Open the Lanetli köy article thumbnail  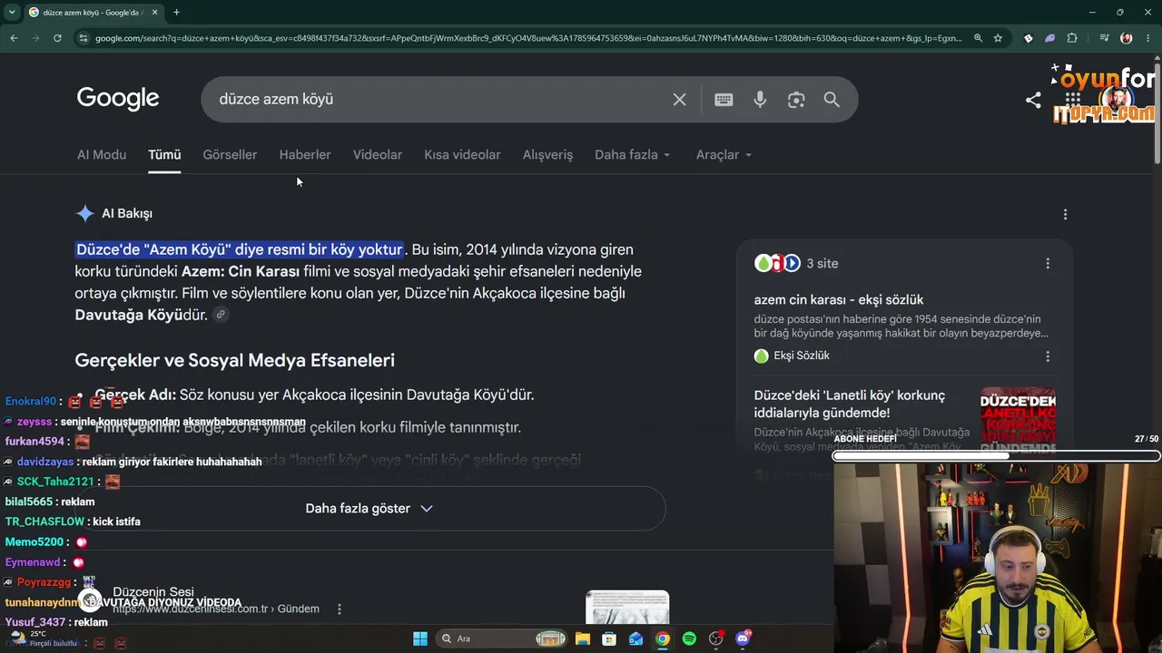tap(1018, 420)
